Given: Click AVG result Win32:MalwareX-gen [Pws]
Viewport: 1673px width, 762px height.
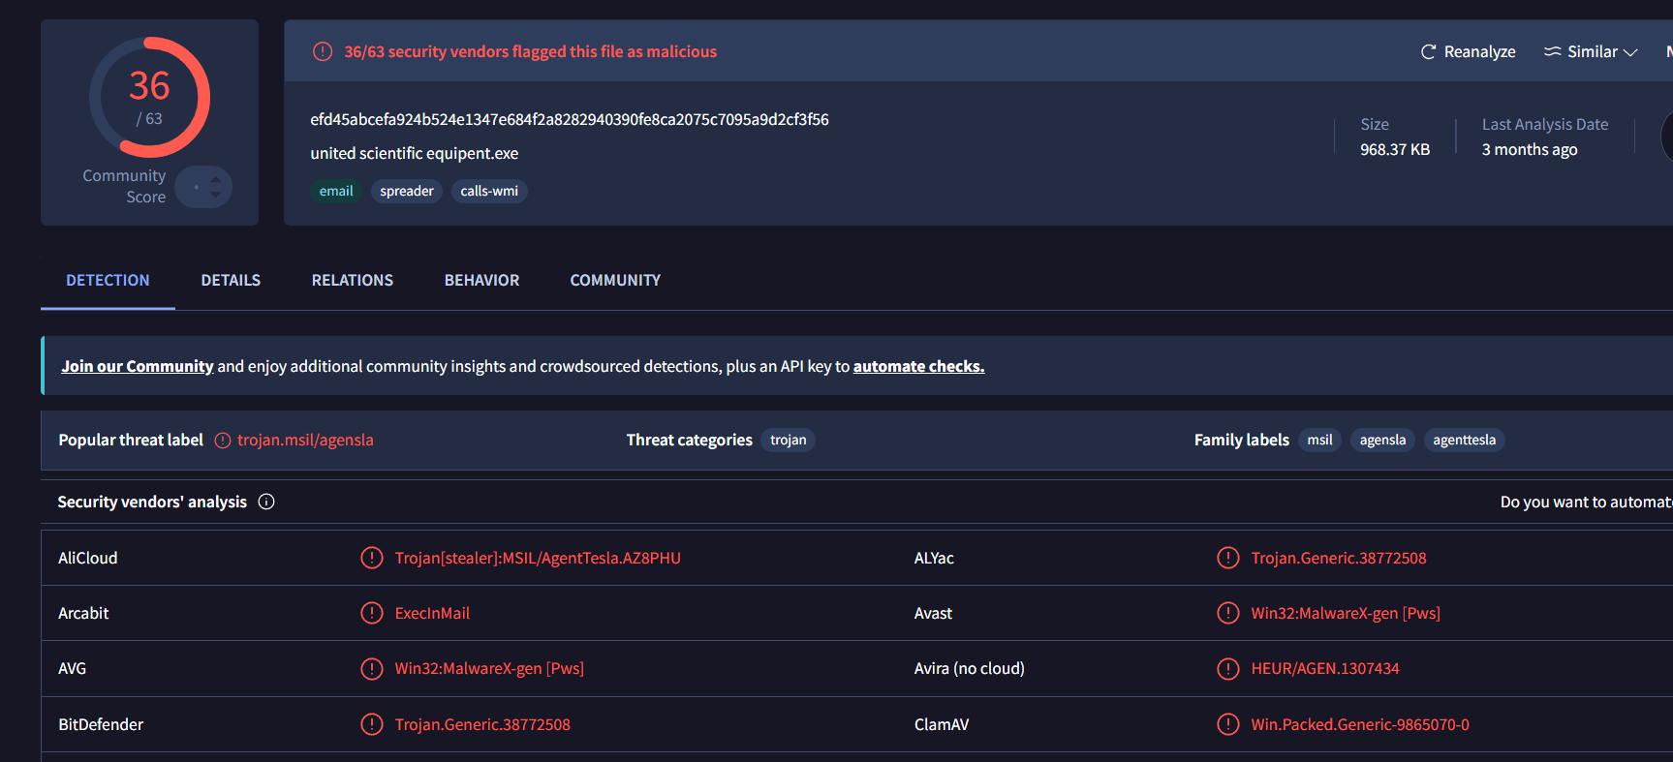Looking at the screenshot, I should click(x=489, y=668).
